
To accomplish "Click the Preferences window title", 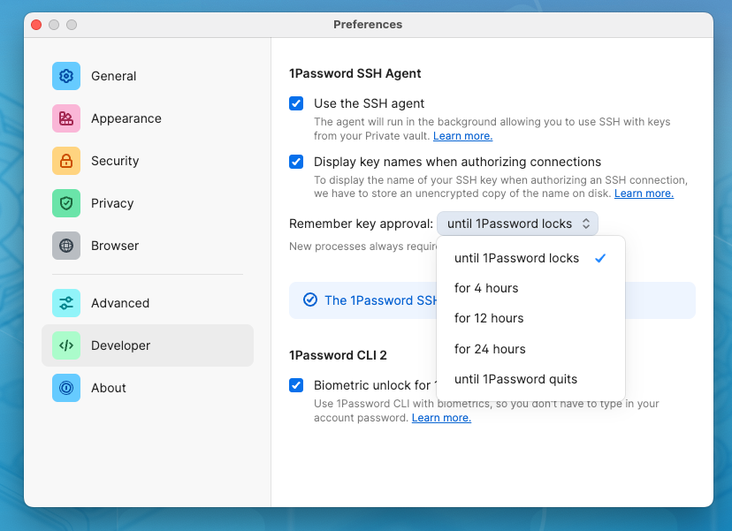I will tap(368, 24).
